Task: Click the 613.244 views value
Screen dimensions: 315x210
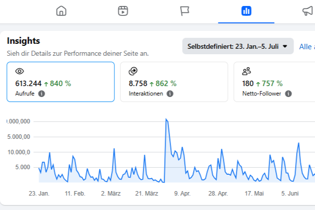Action: (28, 84)
